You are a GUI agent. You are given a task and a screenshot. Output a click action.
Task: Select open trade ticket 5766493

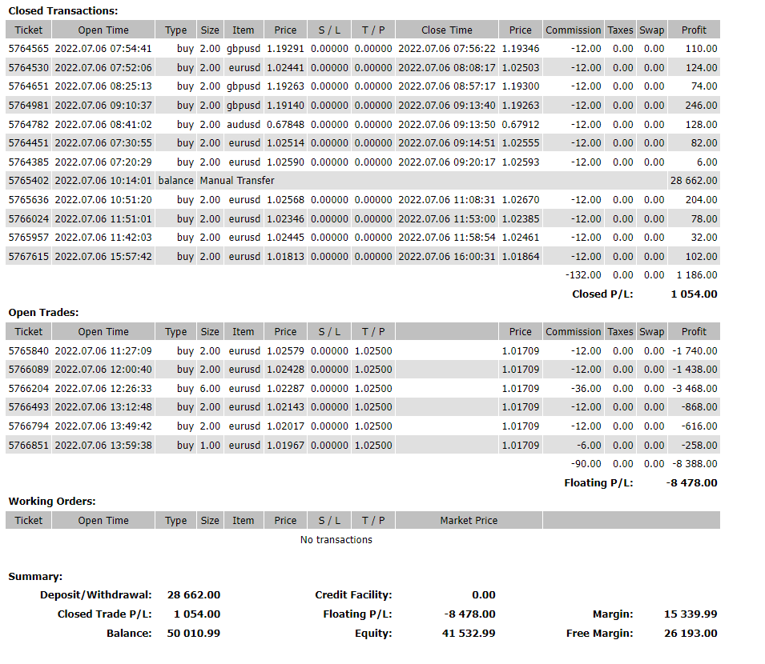pos(29,406)
